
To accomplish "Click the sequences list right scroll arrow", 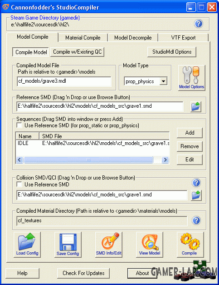I will [165, 160].
